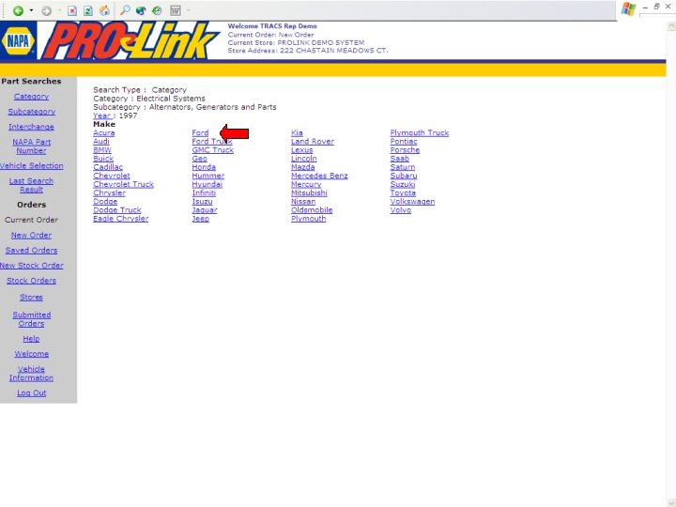Open Vehicle Information
The image size is (676, 507).
click(32, 374)
